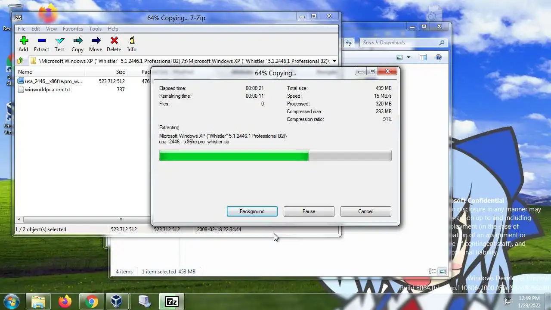Open the Favorites menu
Viewport: 551px width, 310px height.
point(73,29)
